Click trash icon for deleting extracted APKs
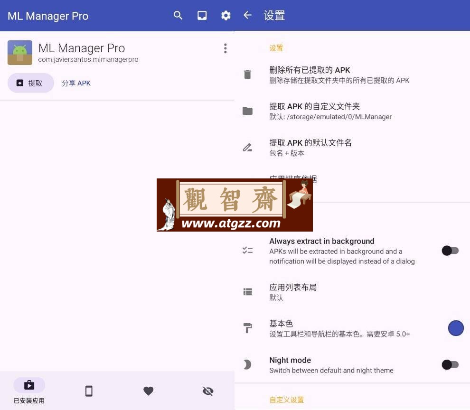The height and width of the screenshot is (410, 470). [x=247, y=75]
